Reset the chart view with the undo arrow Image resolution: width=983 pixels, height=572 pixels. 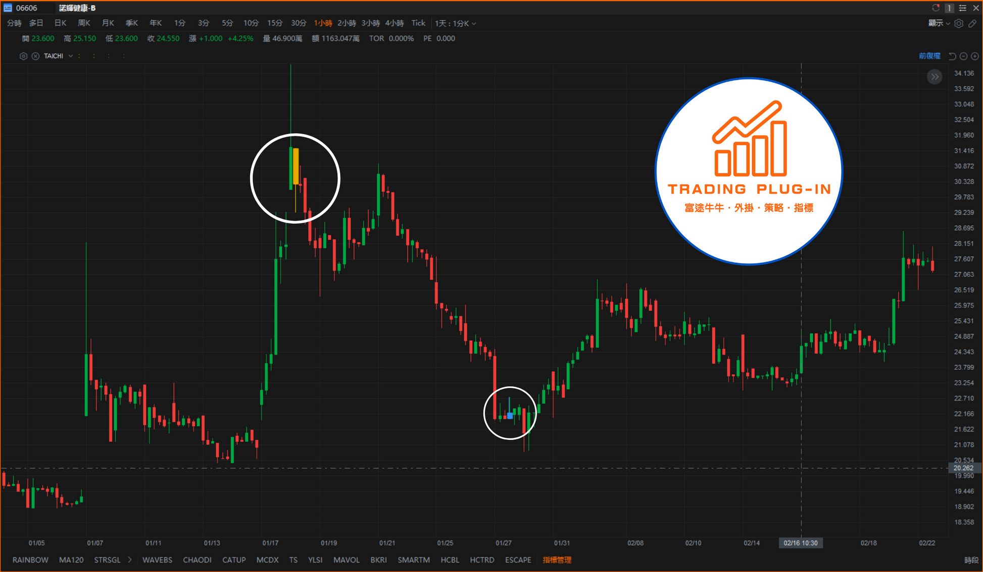click(x=952, y=56)
